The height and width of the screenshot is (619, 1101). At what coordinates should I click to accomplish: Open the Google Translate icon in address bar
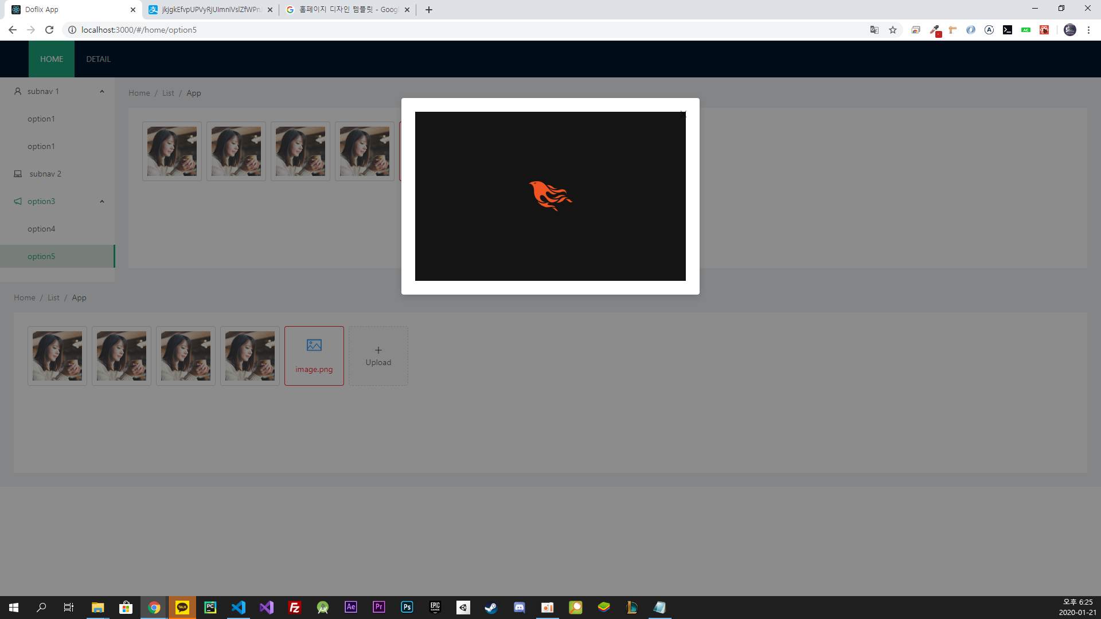click(874, 30)
